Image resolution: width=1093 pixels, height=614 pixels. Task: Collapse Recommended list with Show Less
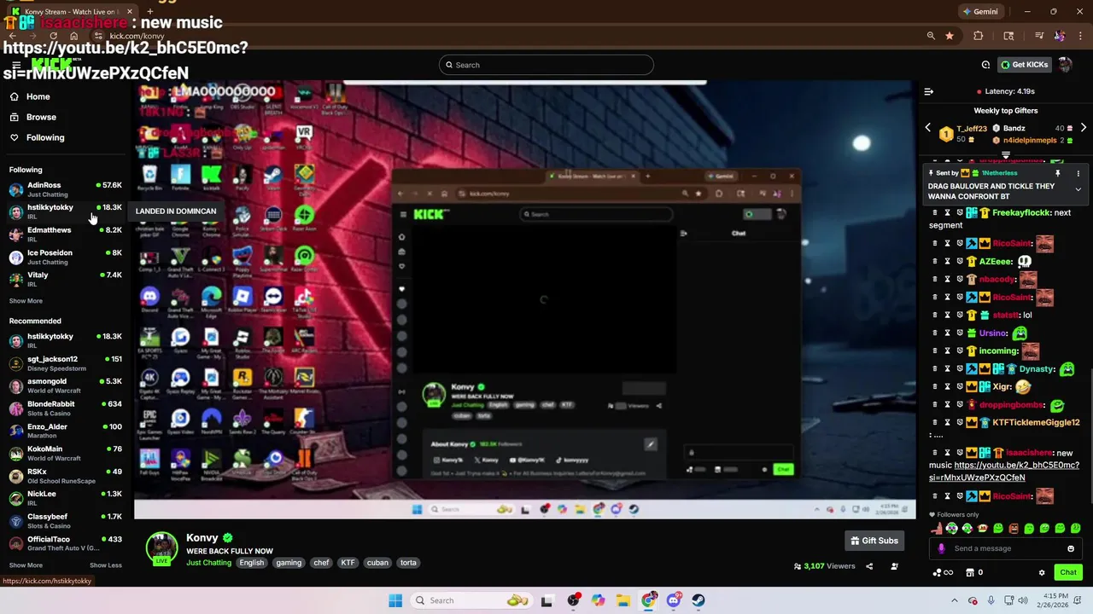(106, 565)
